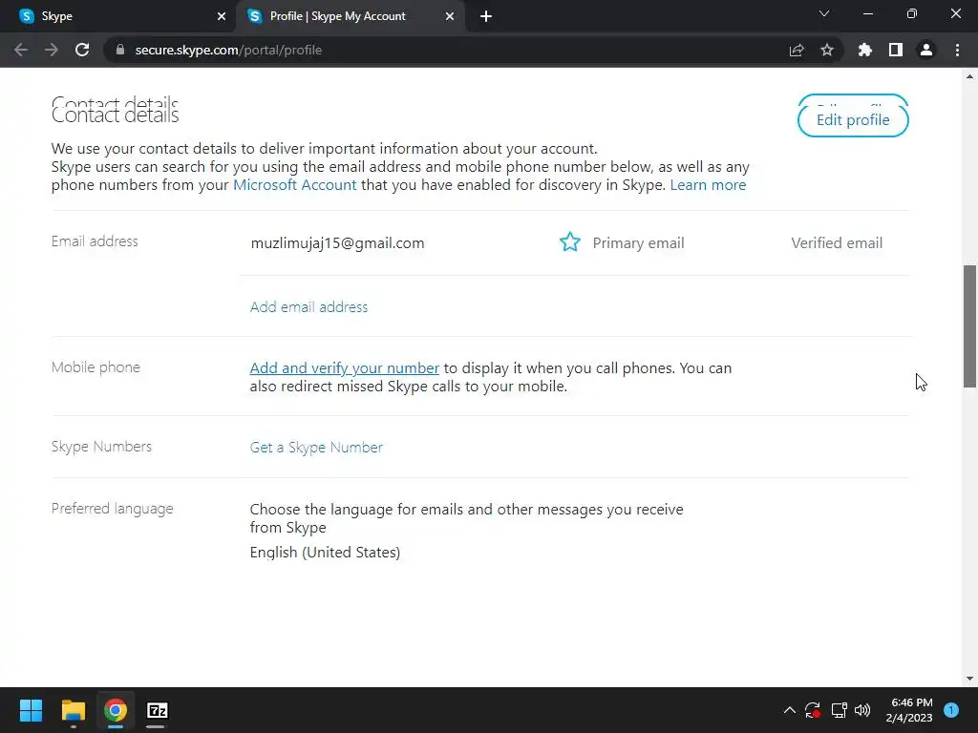Screen dimensions: 978x733
Task: Click the Verified email label
Action: [x=837, y=243]
